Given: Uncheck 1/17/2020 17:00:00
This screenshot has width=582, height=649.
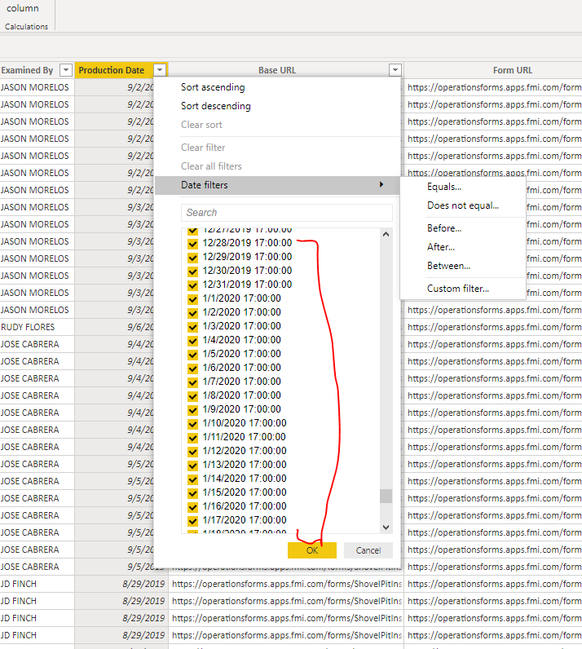Looking at the screenshot, I should click(192, 521).
